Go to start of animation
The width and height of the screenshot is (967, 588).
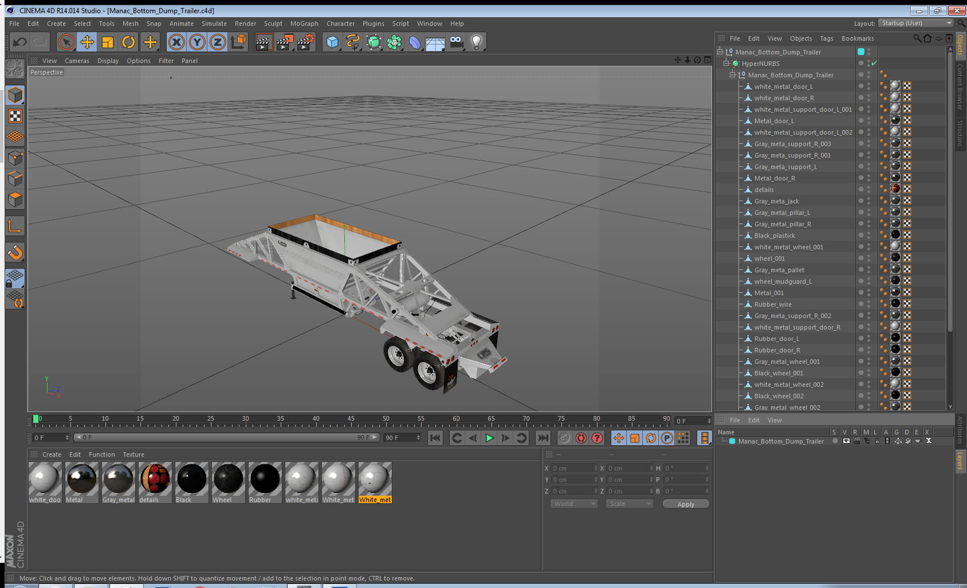click(x=435, y=438)
